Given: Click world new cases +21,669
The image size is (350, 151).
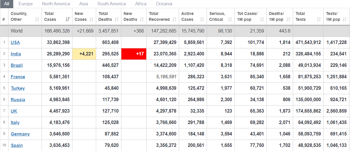Looking at the screenshot, I should 85,31.
